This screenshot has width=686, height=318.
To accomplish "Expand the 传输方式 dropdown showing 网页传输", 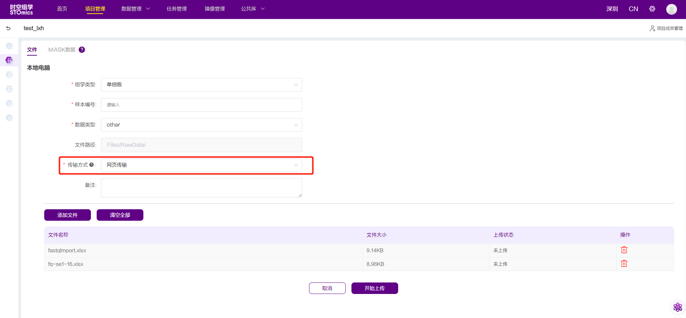I will point(201,165).
